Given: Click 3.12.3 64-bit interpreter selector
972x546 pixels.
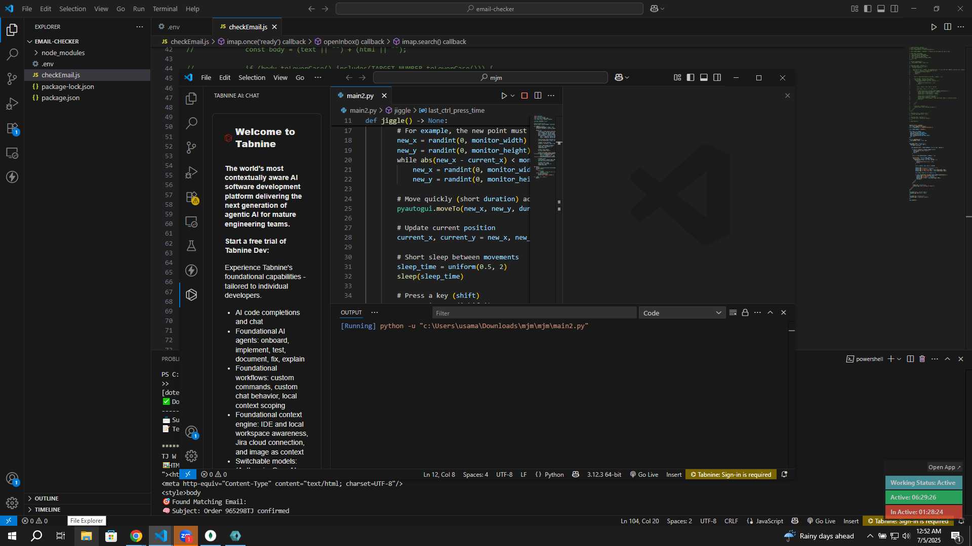Looking at the screenshot, I should coord(604,474).
